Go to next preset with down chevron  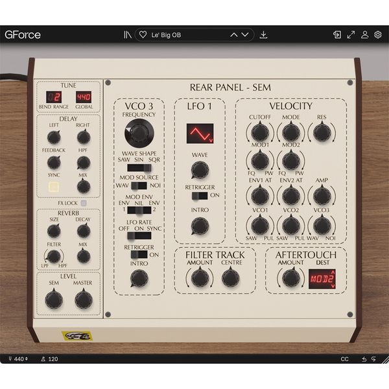coord(245,35)
